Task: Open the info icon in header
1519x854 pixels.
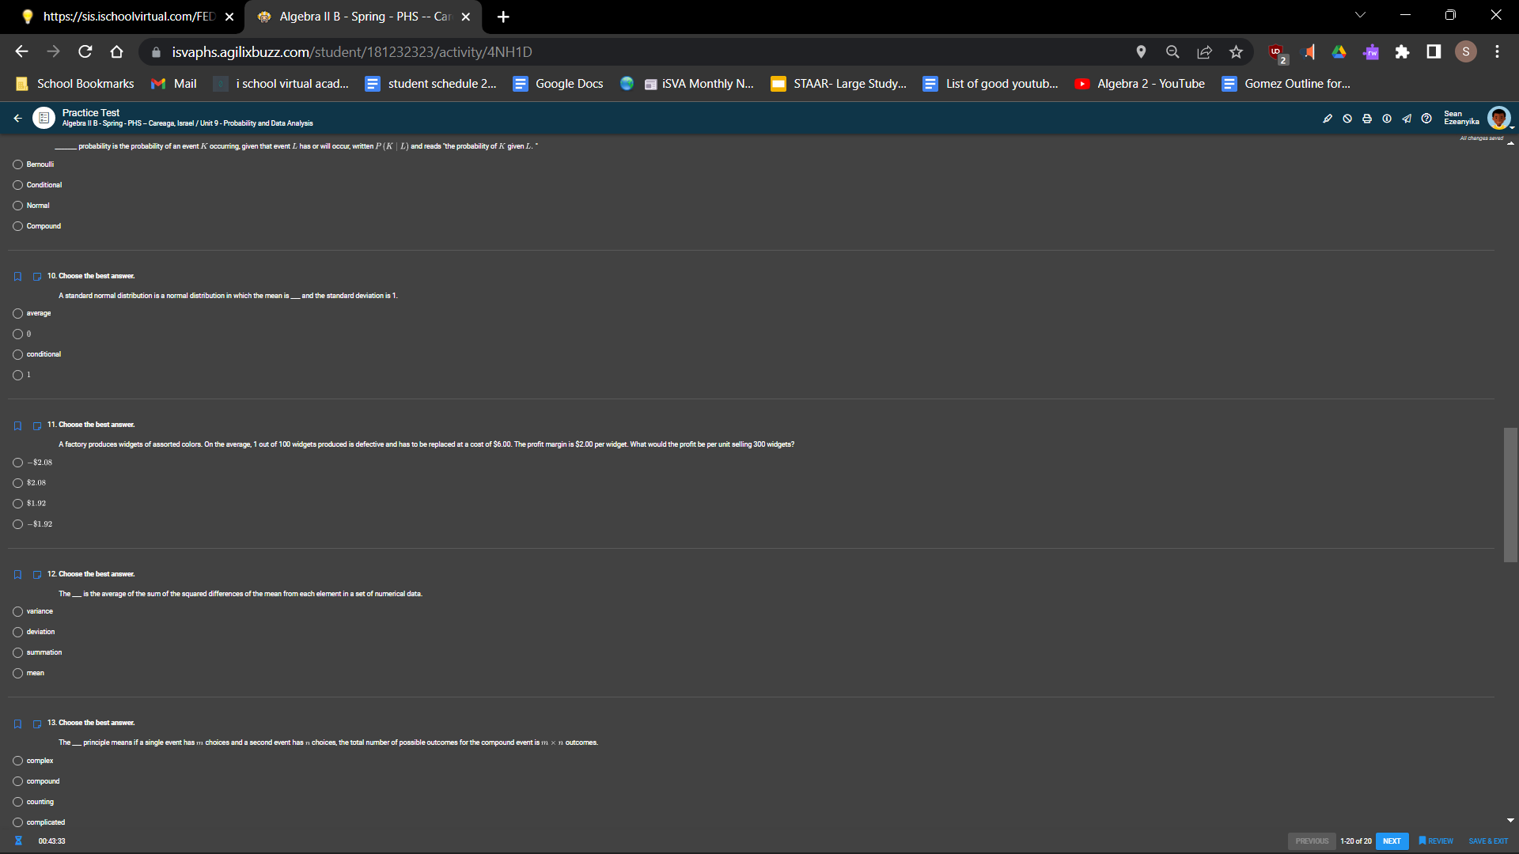Action: click(1386, 119)
